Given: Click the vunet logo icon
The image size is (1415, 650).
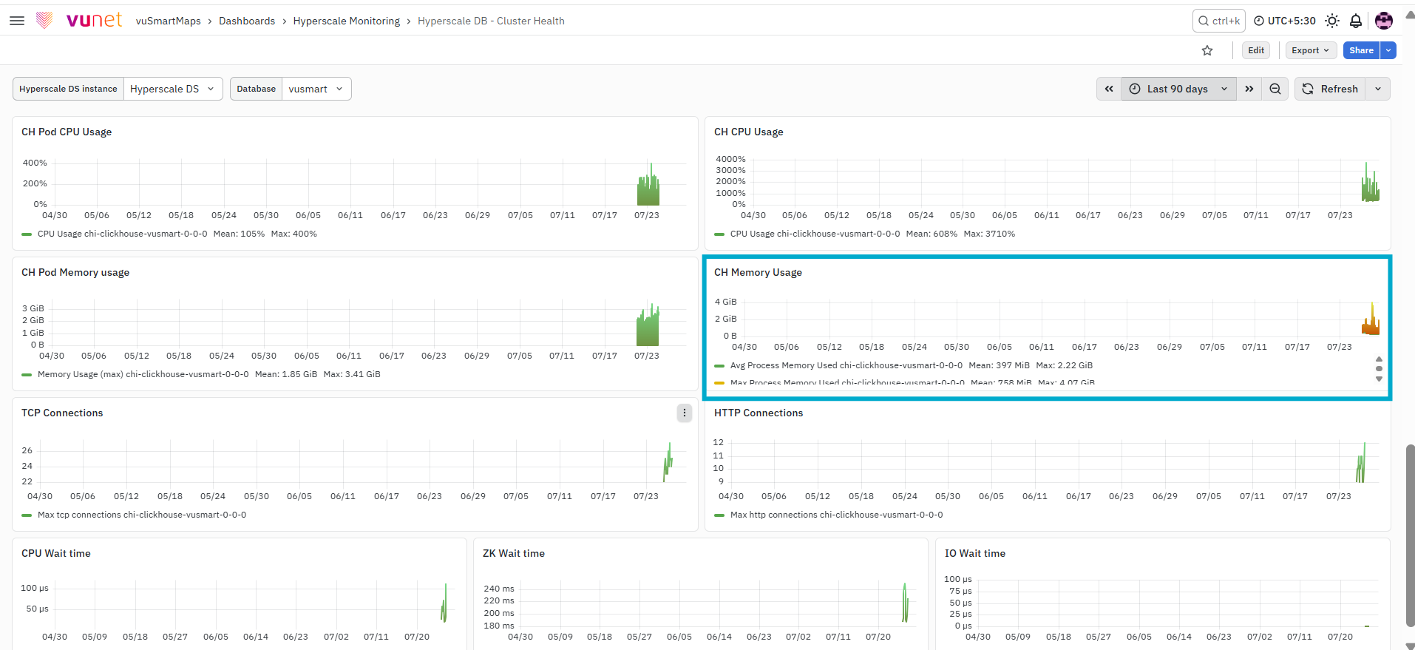Looking at the screenshot, I should click(x=44, y=21).
